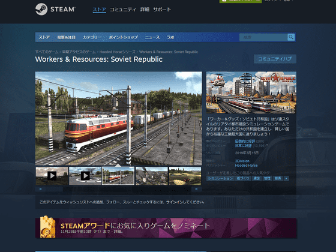Click 早期アクセスのゲーム breadcrumb link
Screen dimensions: 336x252
coord(79,52)
